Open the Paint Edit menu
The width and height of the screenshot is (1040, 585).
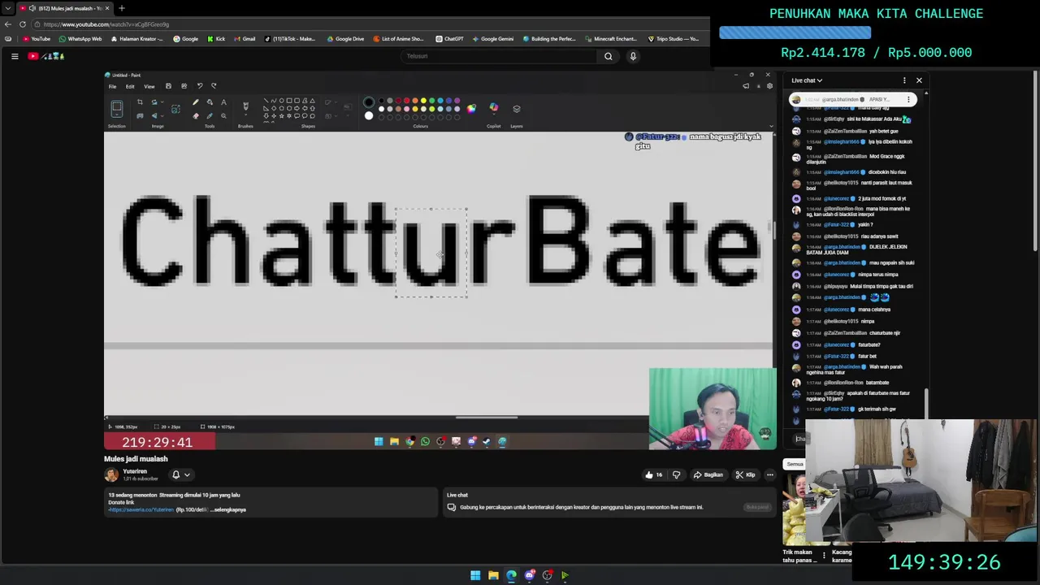(x=130, y=86)
